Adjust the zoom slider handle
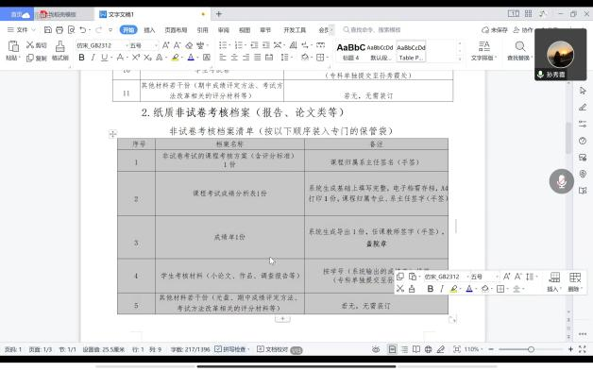Viewport: 593px width, 371px height. pyautogui.click(x=531, y=349)
